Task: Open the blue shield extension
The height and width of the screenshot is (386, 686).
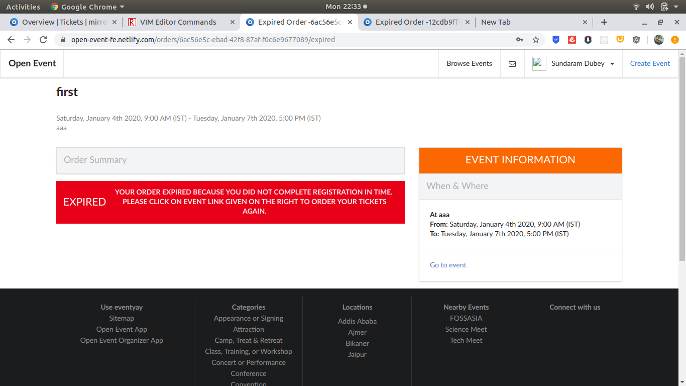Action: [x=556, y=40]
